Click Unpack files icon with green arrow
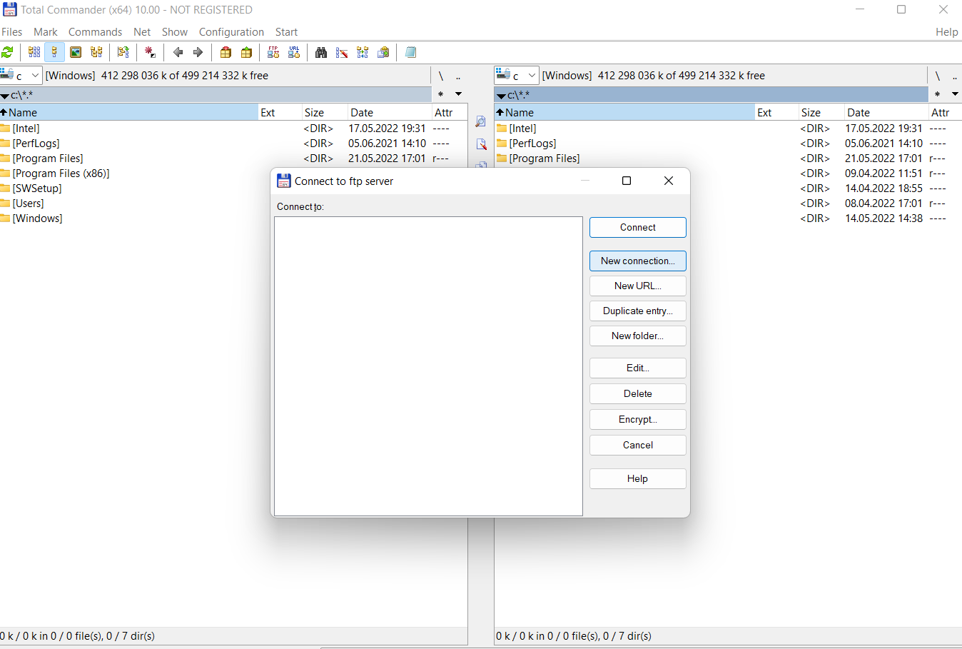The height and width of the screenshot is (649, 962). tap(246, 52)
